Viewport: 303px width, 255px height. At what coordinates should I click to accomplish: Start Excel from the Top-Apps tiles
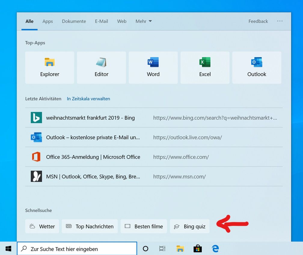click(x=205, y=68)
